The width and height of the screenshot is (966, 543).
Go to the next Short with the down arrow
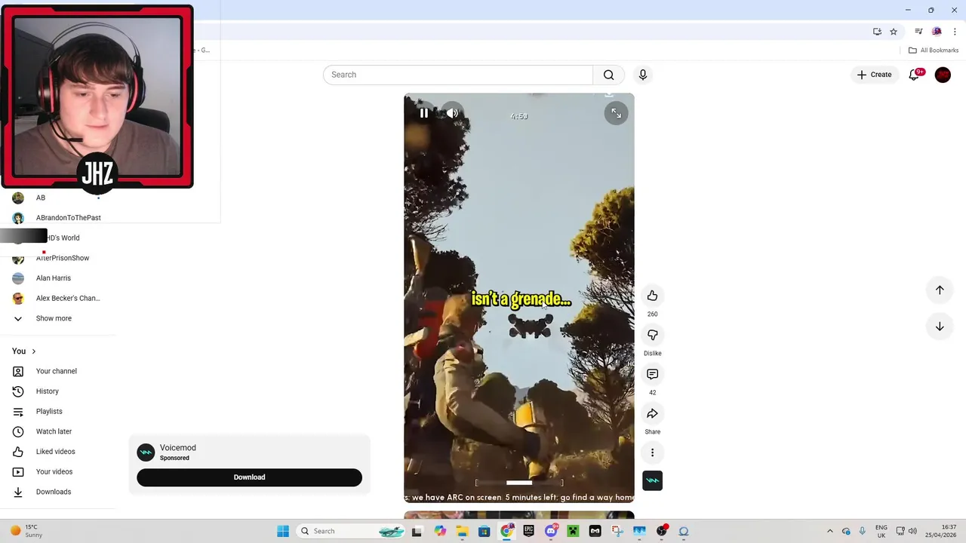tap(940, 327)
